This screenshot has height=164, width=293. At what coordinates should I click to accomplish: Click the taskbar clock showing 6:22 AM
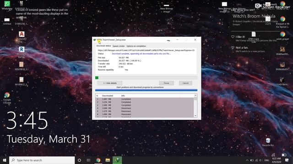277,160
